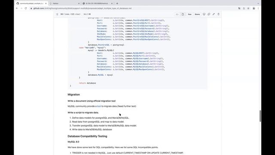View site information lock icon
This screenshot has width=275, height=155.
31,8
